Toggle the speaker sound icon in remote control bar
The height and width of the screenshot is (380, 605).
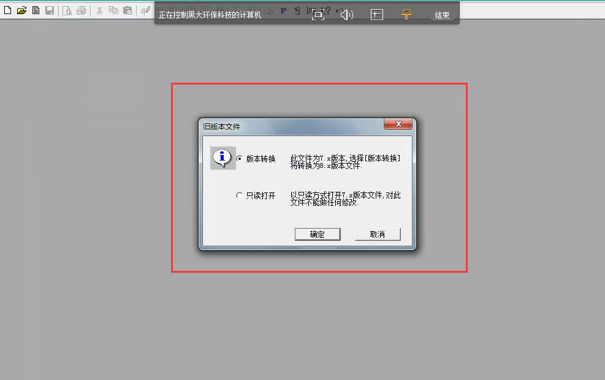(347, 15)
